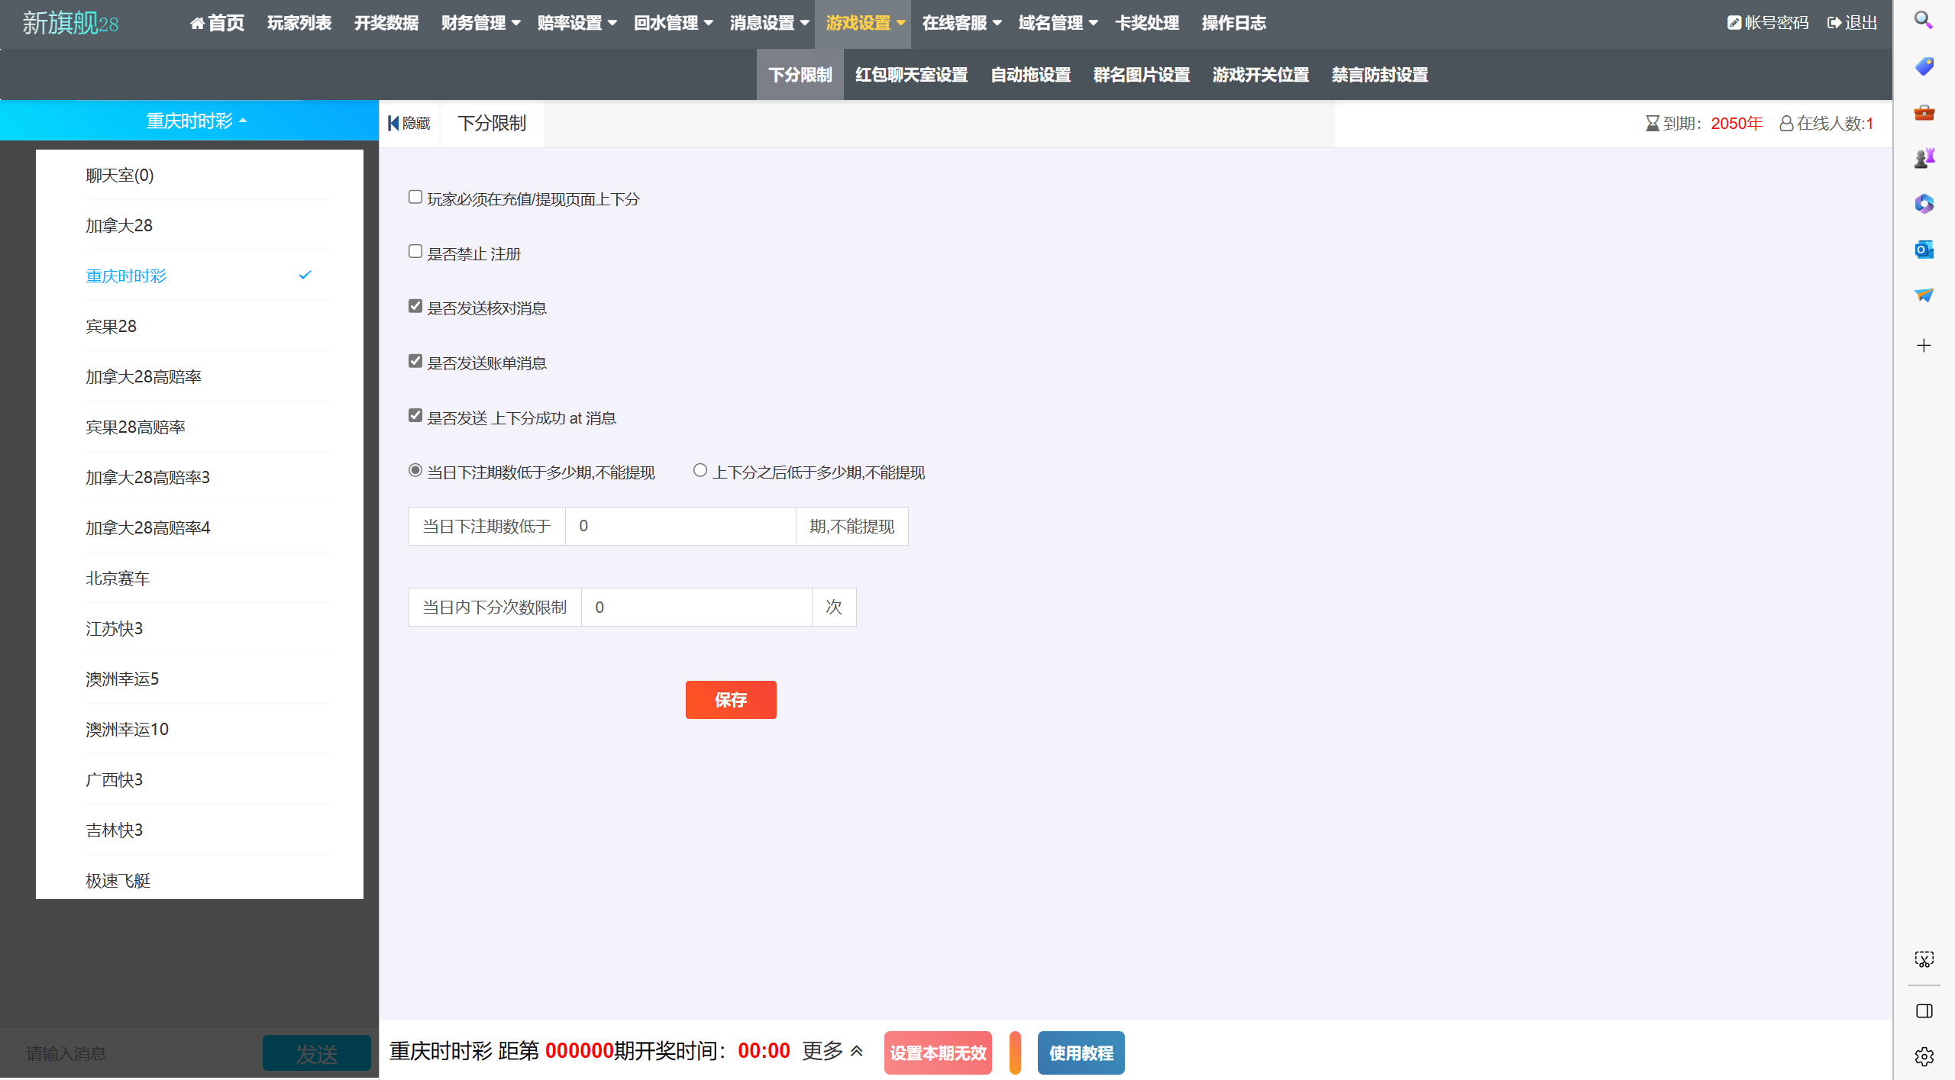Uncheck 是否发送账单消息 checkbox

point(415,361)
